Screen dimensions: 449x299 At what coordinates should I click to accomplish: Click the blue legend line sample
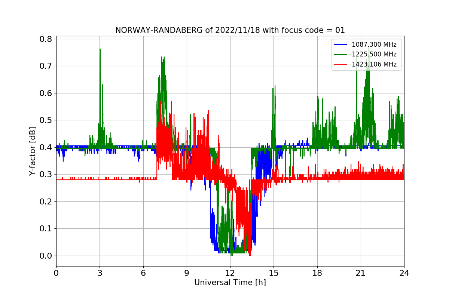(341, 44)
